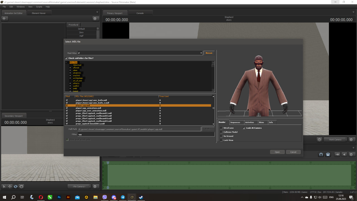Uncheck Check subfolders for files
The width and height of the screenshot is (357, 201).
pyautogui.click(x=66, y=58)
